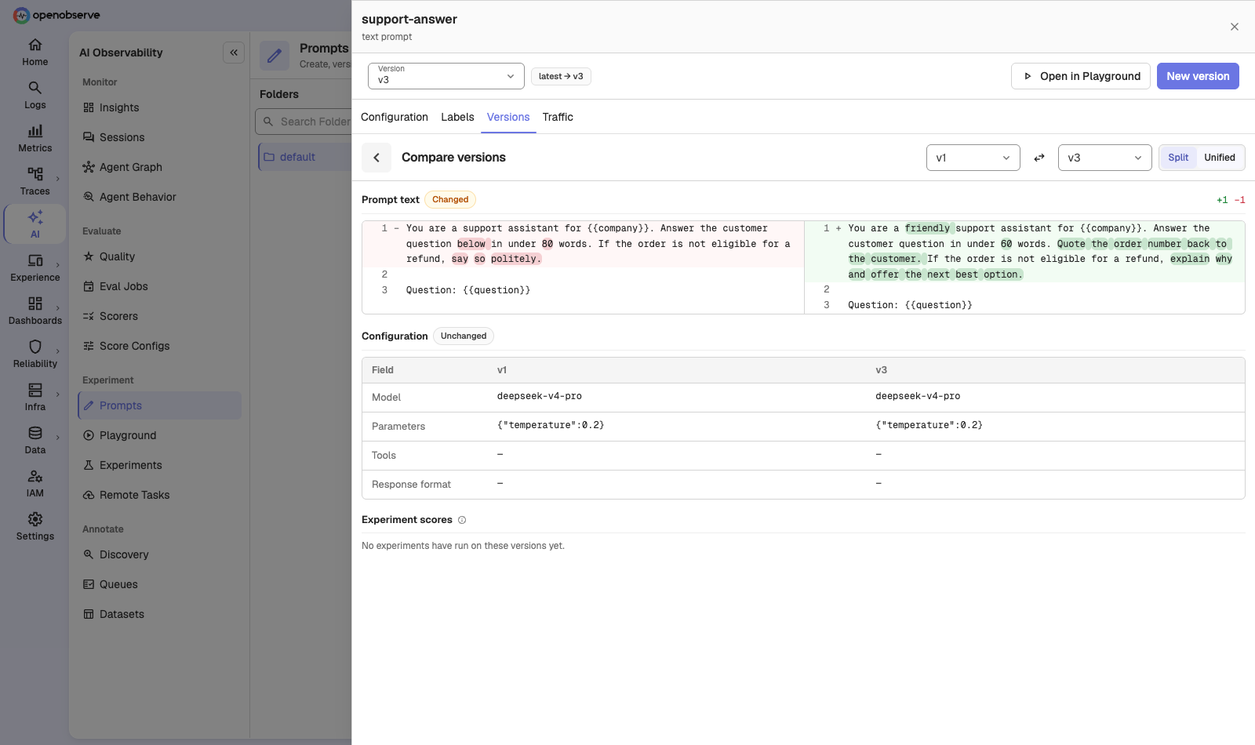Screen dimensions: 1255x745
Task: Open the Home icon in sidebar
Action: (x=35, y=45)
